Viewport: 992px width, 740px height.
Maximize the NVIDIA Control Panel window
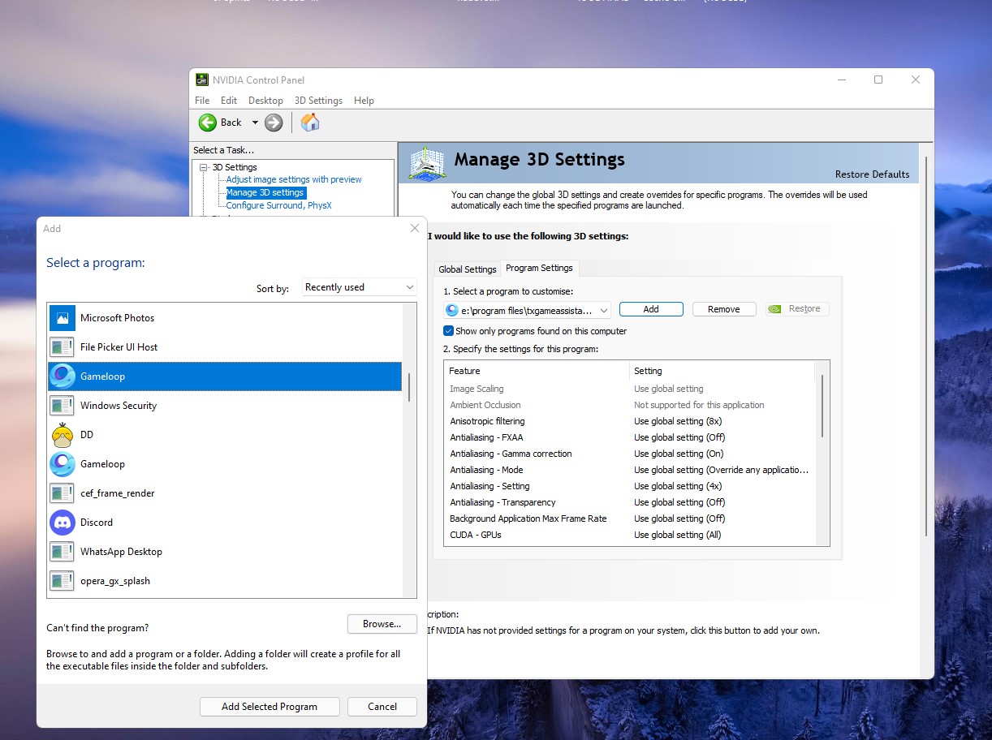click(x=878, y=80)
